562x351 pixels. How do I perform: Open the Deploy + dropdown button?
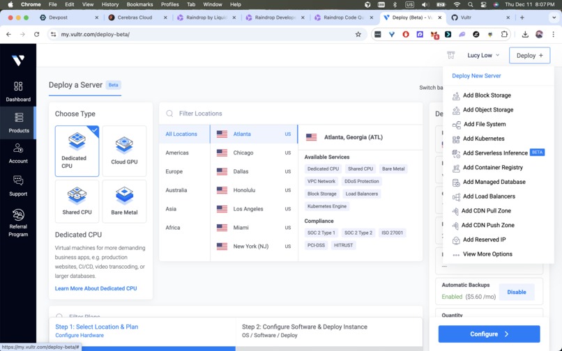pyautogui.click(x=529, y=56)
